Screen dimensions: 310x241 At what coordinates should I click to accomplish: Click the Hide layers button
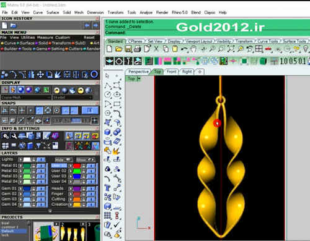pyautogui.click(x=64, y=159)
